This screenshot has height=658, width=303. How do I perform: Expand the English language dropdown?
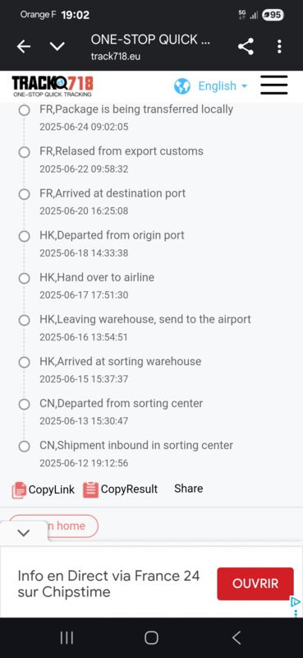(x=222, y=86)
